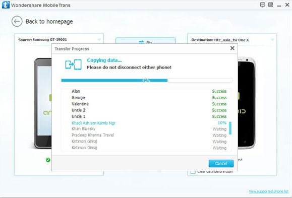Click the overall transfer progress bar

[x=147, y=81]
